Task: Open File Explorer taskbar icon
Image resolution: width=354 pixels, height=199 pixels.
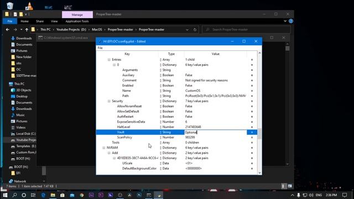Action: [x=53, y=195]
